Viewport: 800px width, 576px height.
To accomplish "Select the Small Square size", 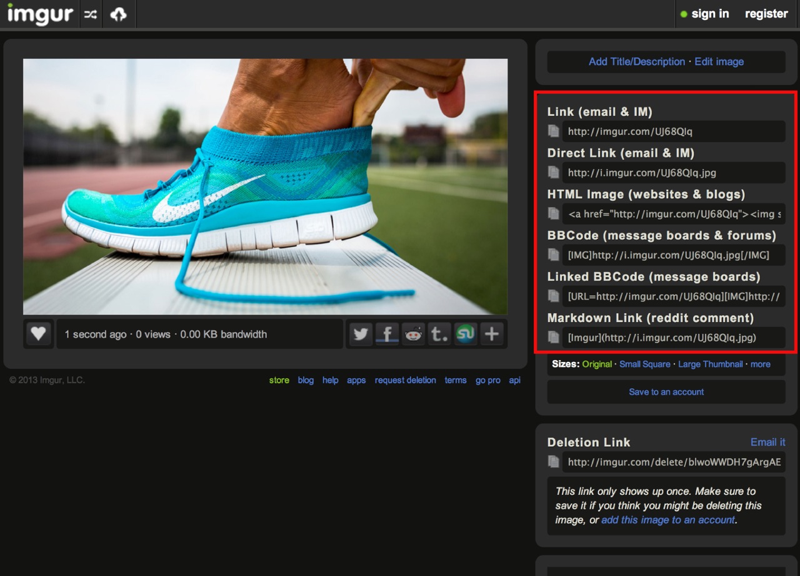I will coord(644,364).
